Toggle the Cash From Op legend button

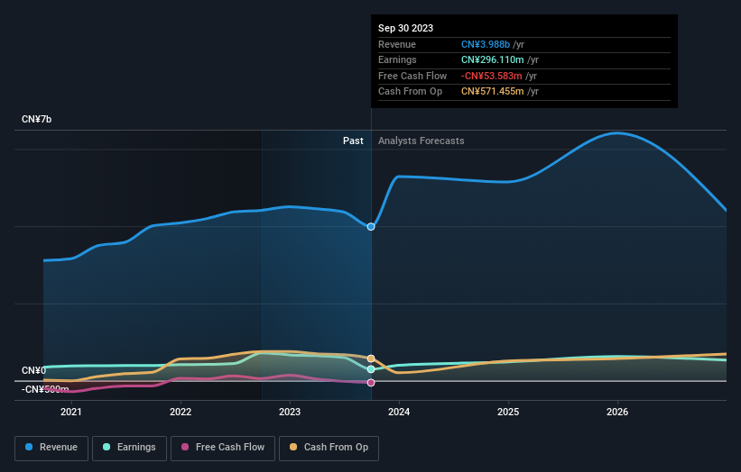point(329,448)
